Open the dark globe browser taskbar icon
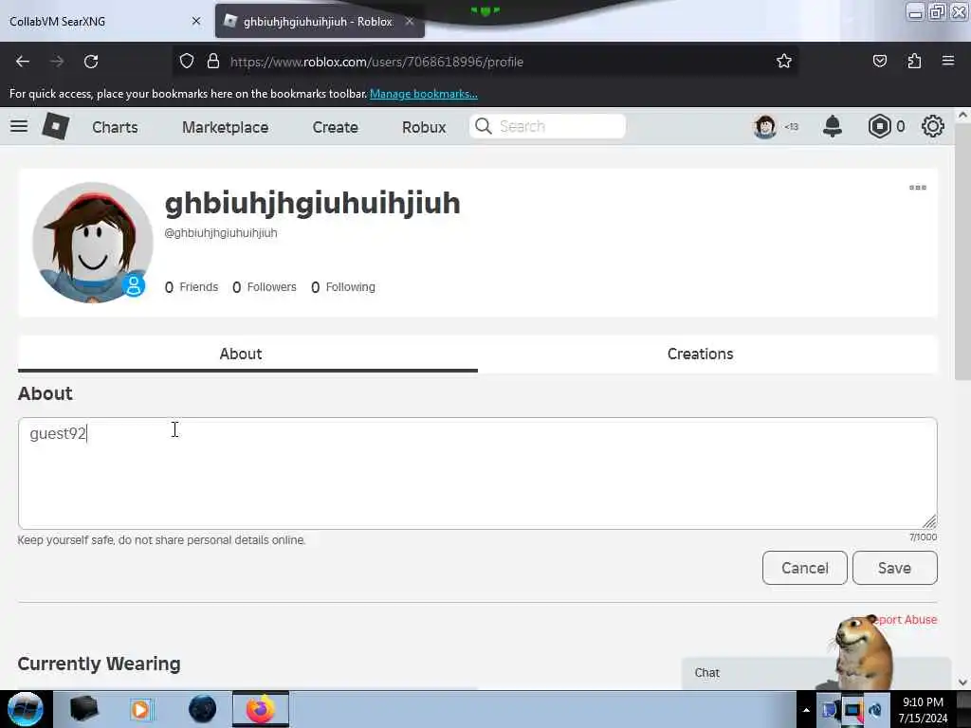 (x=202, y=709)
